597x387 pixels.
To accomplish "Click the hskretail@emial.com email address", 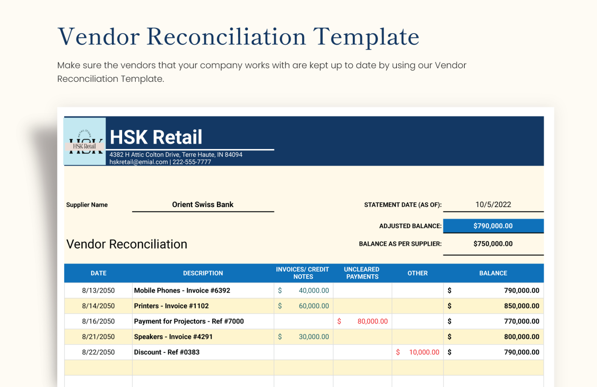I will tap(138, 162).
